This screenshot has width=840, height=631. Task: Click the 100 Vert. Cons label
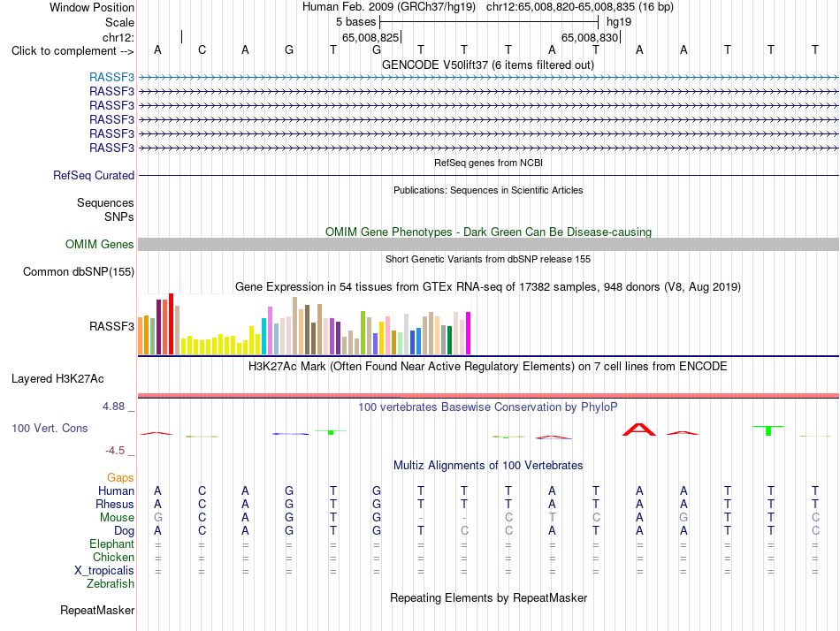pos(50,428)
